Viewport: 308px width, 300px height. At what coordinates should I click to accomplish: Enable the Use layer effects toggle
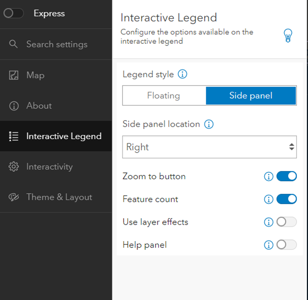[x=286, y=222]
